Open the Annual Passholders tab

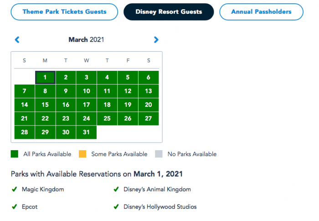tap(261, 11)
